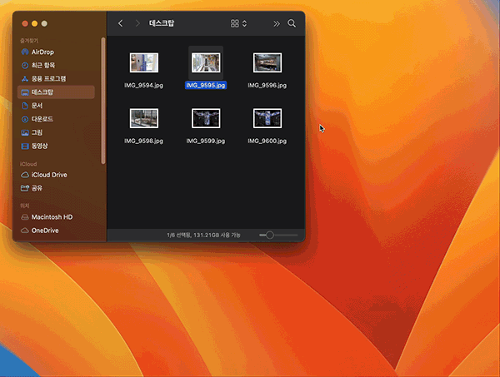The height and width of the screenshot is (377, 500).
Task: Open the icon view grid switcher
Action: pyautogui.click(x=235, y=23)
